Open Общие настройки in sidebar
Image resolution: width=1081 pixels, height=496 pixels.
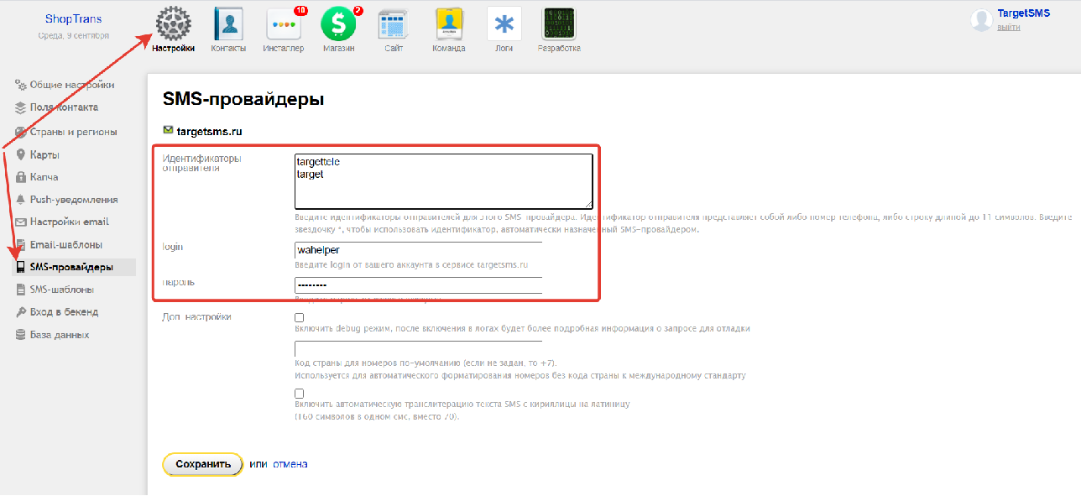[x=72, y=85]
